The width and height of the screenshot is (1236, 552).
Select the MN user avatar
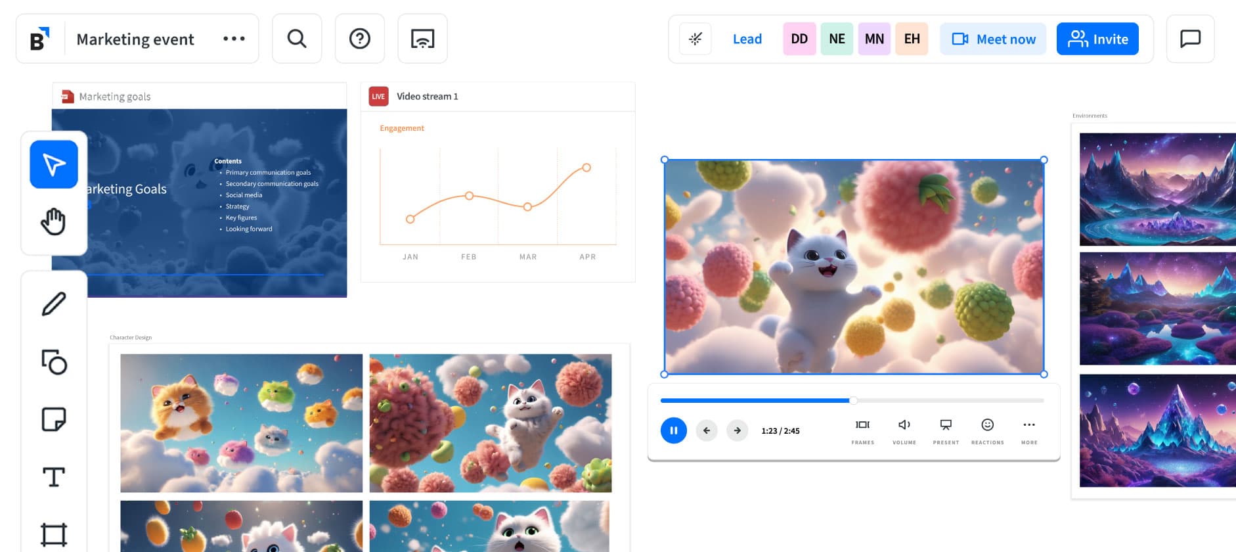874,39
